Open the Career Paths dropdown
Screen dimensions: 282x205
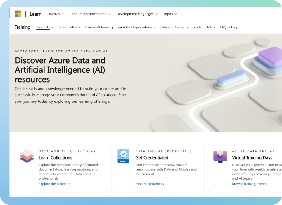[x=69, y=27]
